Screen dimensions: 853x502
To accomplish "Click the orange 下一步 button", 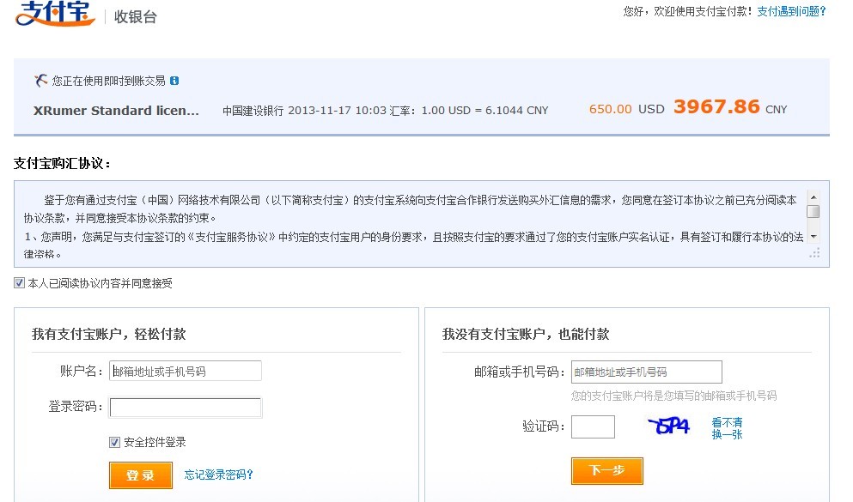I will pos(607,470).
